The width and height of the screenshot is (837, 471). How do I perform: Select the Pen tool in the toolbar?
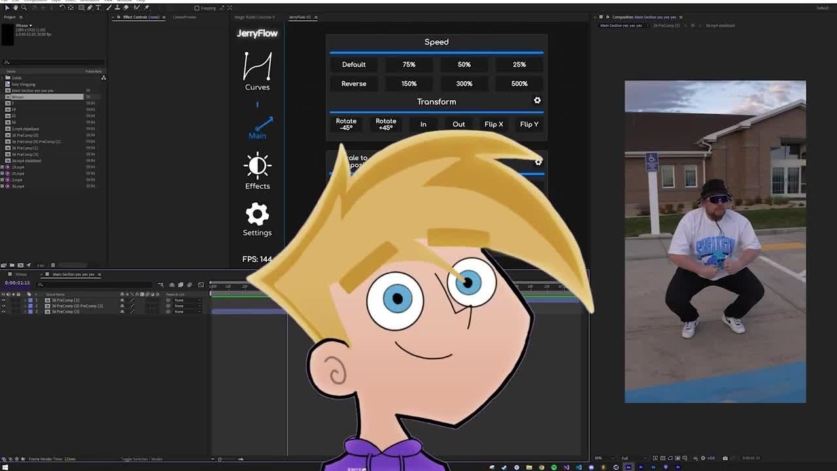click(90, 8)
